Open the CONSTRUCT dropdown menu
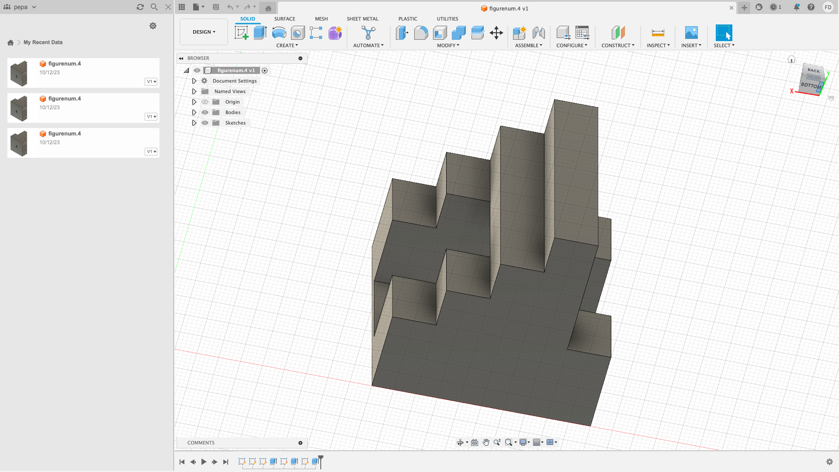The image size is (839, 472). [x=618, y=45]
